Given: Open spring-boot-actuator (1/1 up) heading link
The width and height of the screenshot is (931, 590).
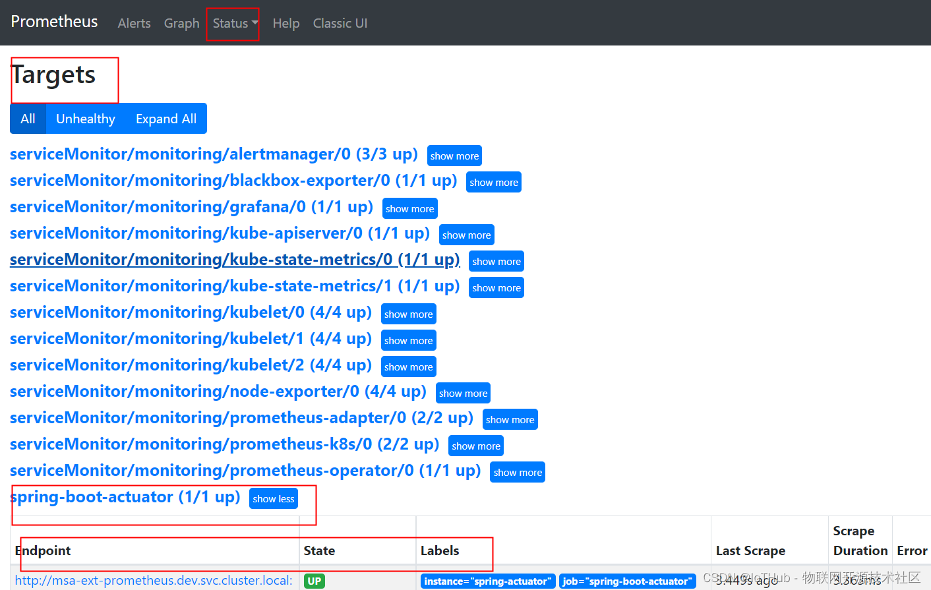Looking at the screenshot, I should [x=125, y=497].
